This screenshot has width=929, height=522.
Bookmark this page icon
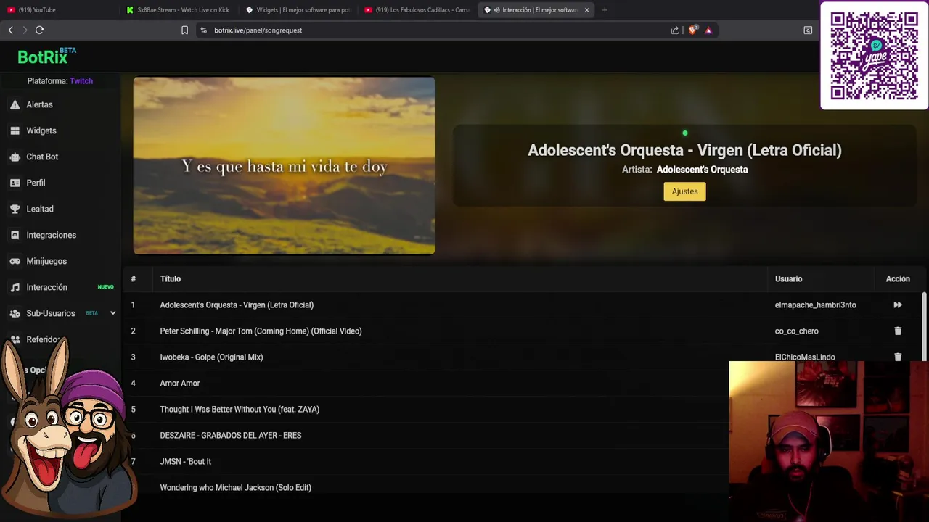[x=184, y=30]
